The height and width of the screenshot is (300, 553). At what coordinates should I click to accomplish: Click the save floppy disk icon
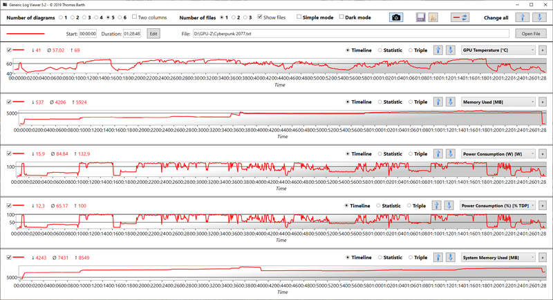pyautogui.click(x=421, y=17)
